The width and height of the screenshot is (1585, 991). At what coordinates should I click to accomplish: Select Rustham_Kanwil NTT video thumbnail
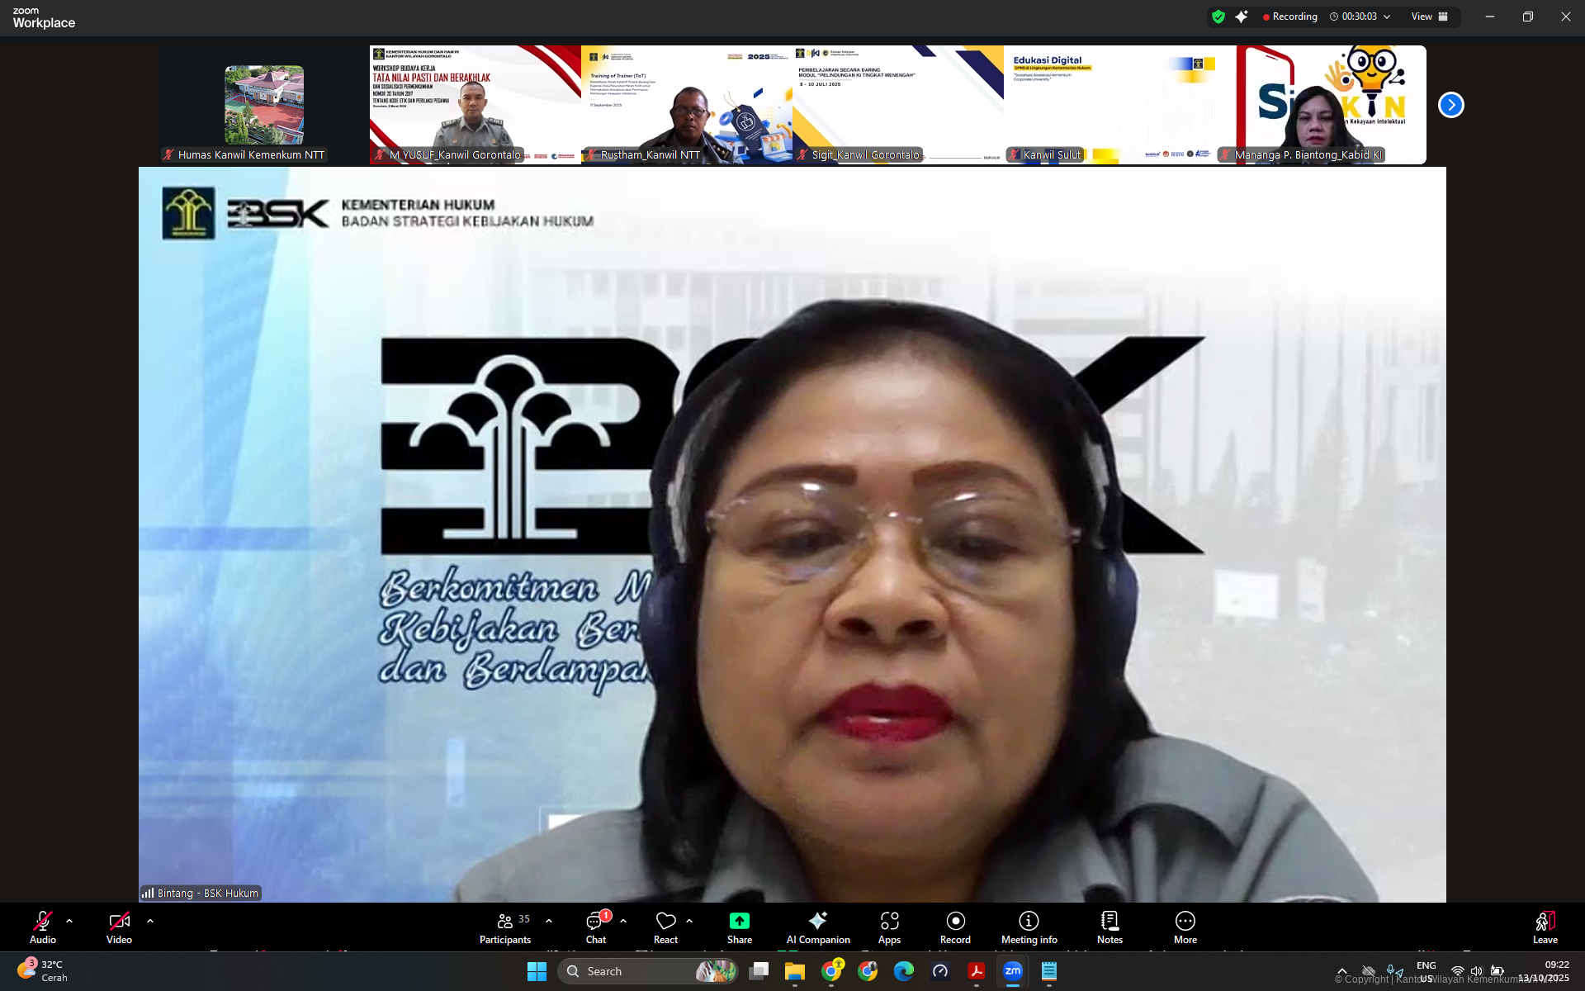(x=686, y=105)
